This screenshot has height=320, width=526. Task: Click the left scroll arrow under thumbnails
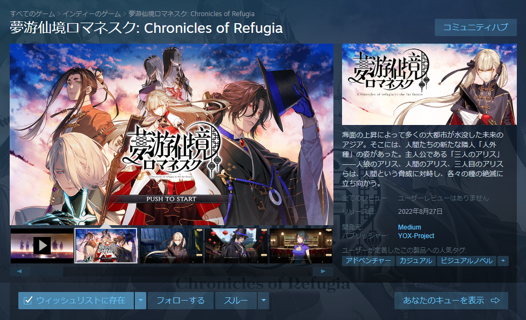tap(19, 271)
